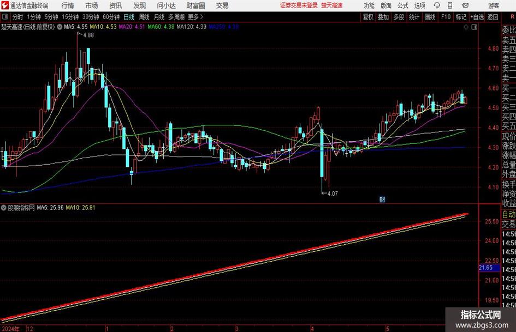Image resolution: width=516 pixels, height=332 pixels.
Task: Switch to 5分钟 period
Action: click(x=51, y=17)
